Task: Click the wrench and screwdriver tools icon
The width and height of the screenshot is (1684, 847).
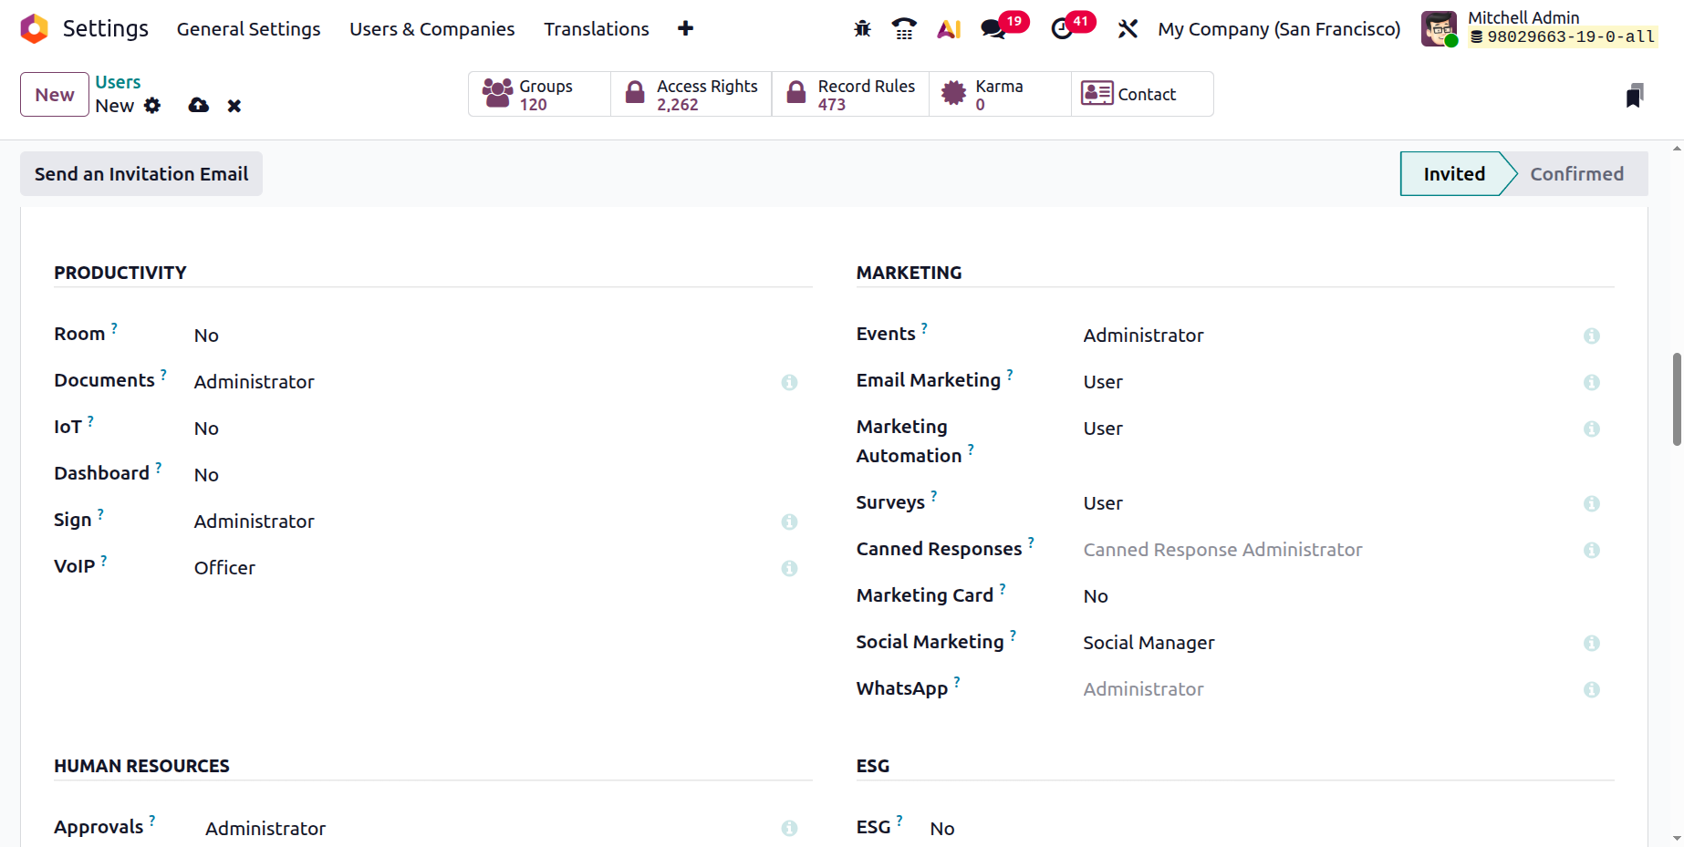Action: (1128, 29)
